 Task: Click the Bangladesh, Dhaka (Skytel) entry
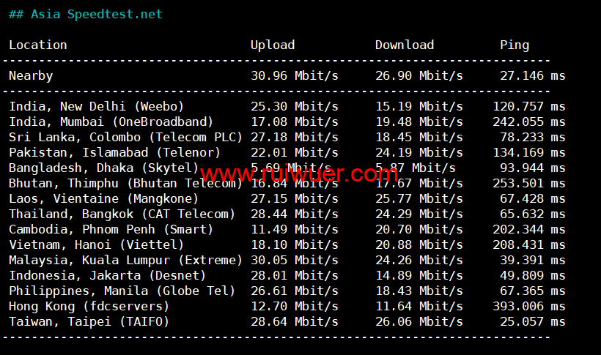pos(103,168)
